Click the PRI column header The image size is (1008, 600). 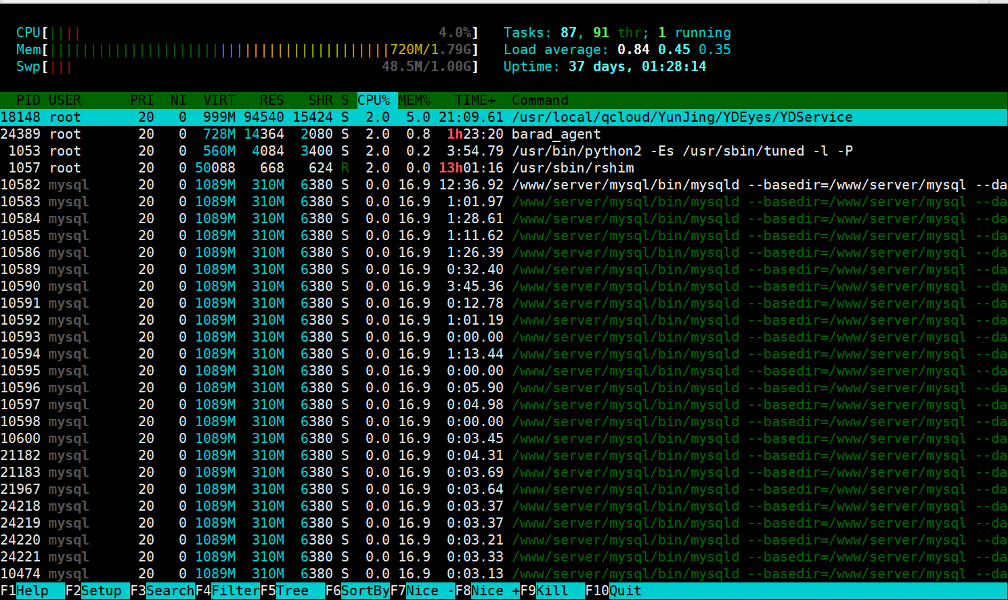pos(142,100)
